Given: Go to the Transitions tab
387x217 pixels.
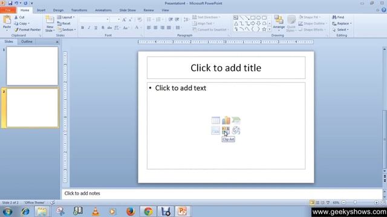Looking at the screenshot, I should tap(79, 10).
